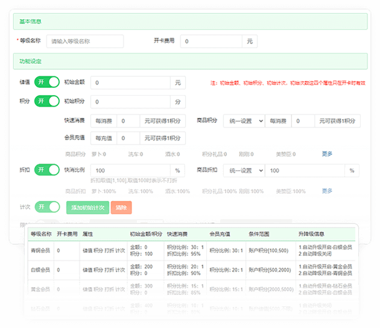Click 白银会员 row's 金额: 200 cell
This screenshot has width=380, height=328.
142,267
